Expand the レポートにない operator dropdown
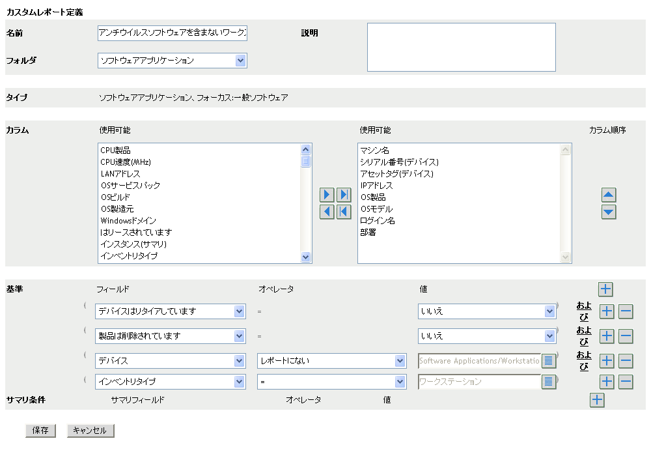This screenshot has height=456, width=651. (400, 361)
